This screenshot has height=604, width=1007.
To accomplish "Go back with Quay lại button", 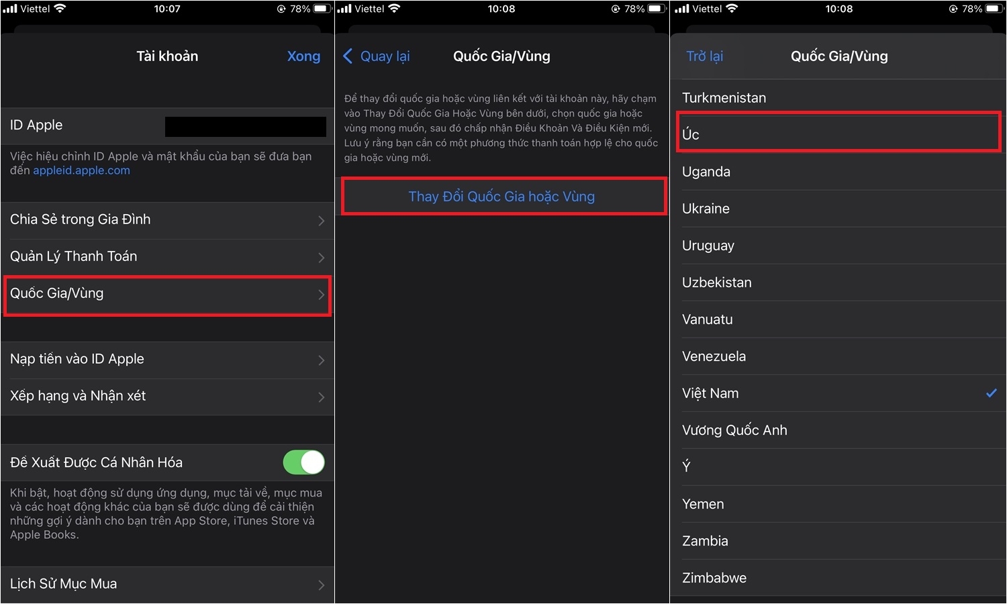I will click(x=377, y=56).
